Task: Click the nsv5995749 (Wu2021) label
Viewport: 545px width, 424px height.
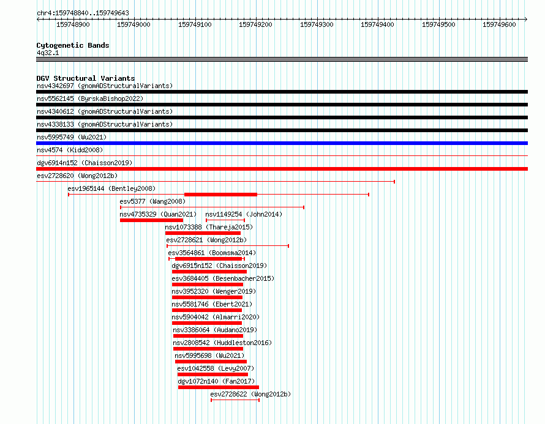Action: click(72, 137)
